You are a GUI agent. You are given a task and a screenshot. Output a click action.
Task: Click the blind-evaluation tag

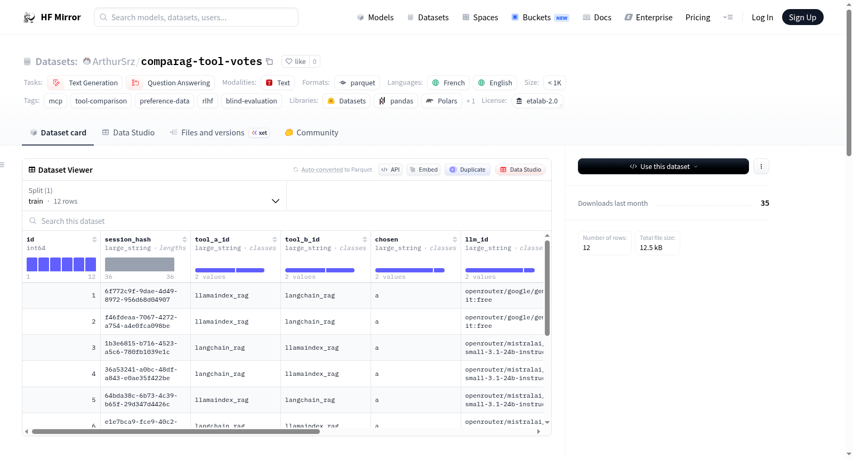coord(251,101)
